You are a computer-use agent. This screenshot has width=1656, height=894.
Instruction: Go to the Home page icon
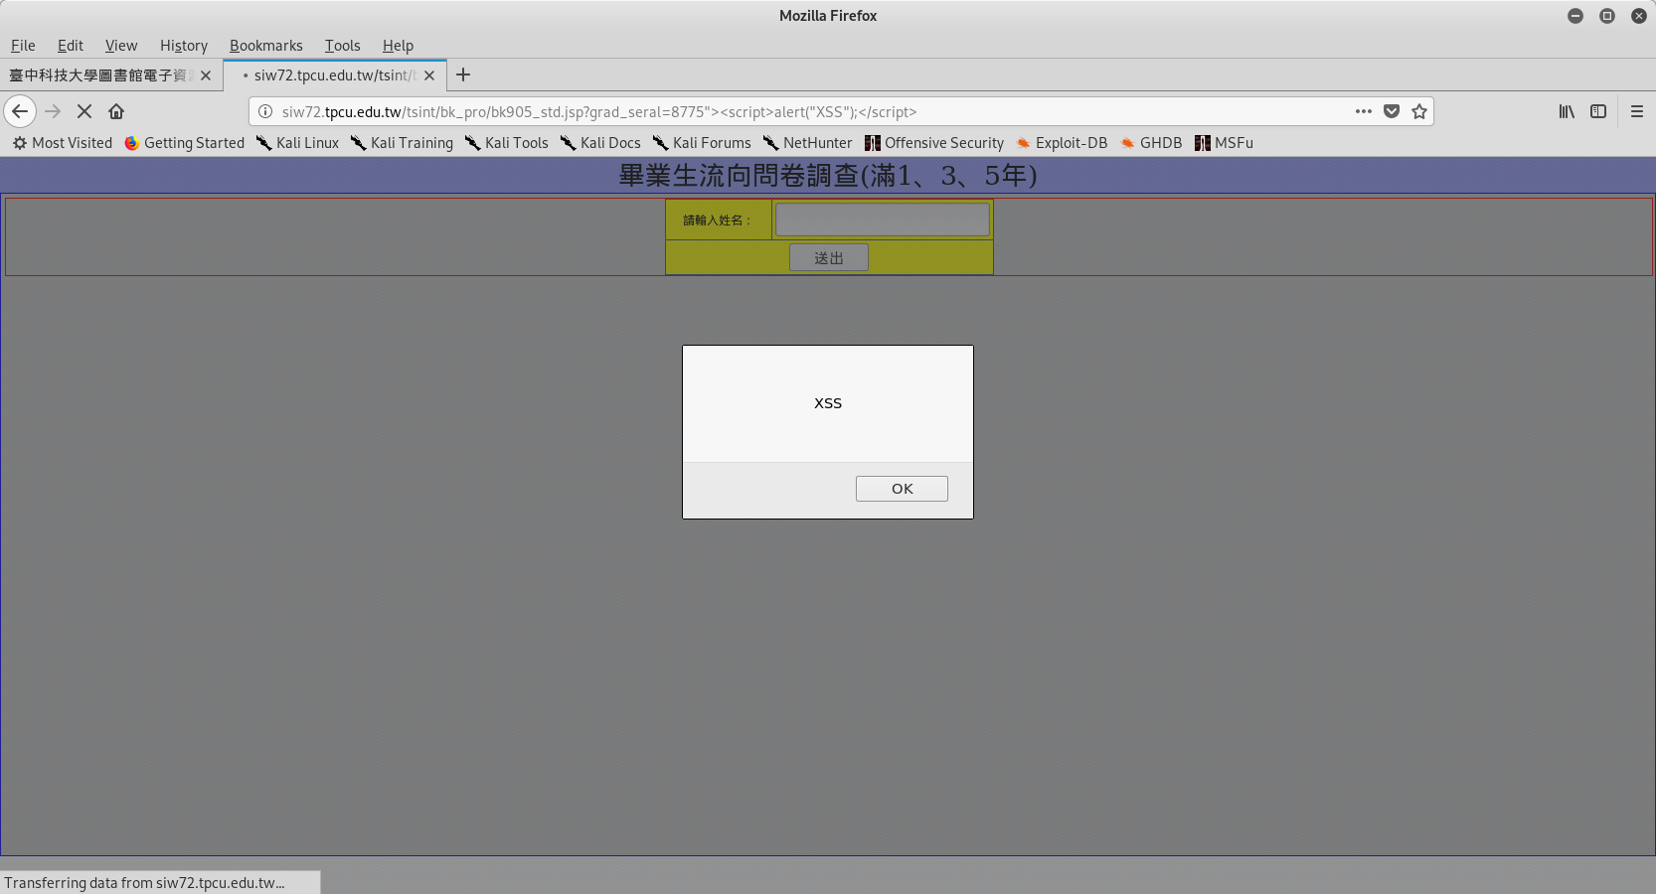pyautogui.click(x=116, y=111)
